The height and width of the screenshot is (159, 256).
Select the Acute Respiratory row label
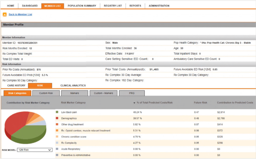[71, 149]
